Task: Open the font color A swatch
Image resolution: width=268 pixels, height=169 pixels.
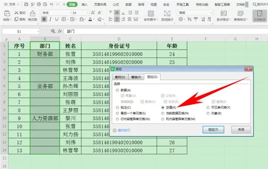Action: tap(90, 19)
